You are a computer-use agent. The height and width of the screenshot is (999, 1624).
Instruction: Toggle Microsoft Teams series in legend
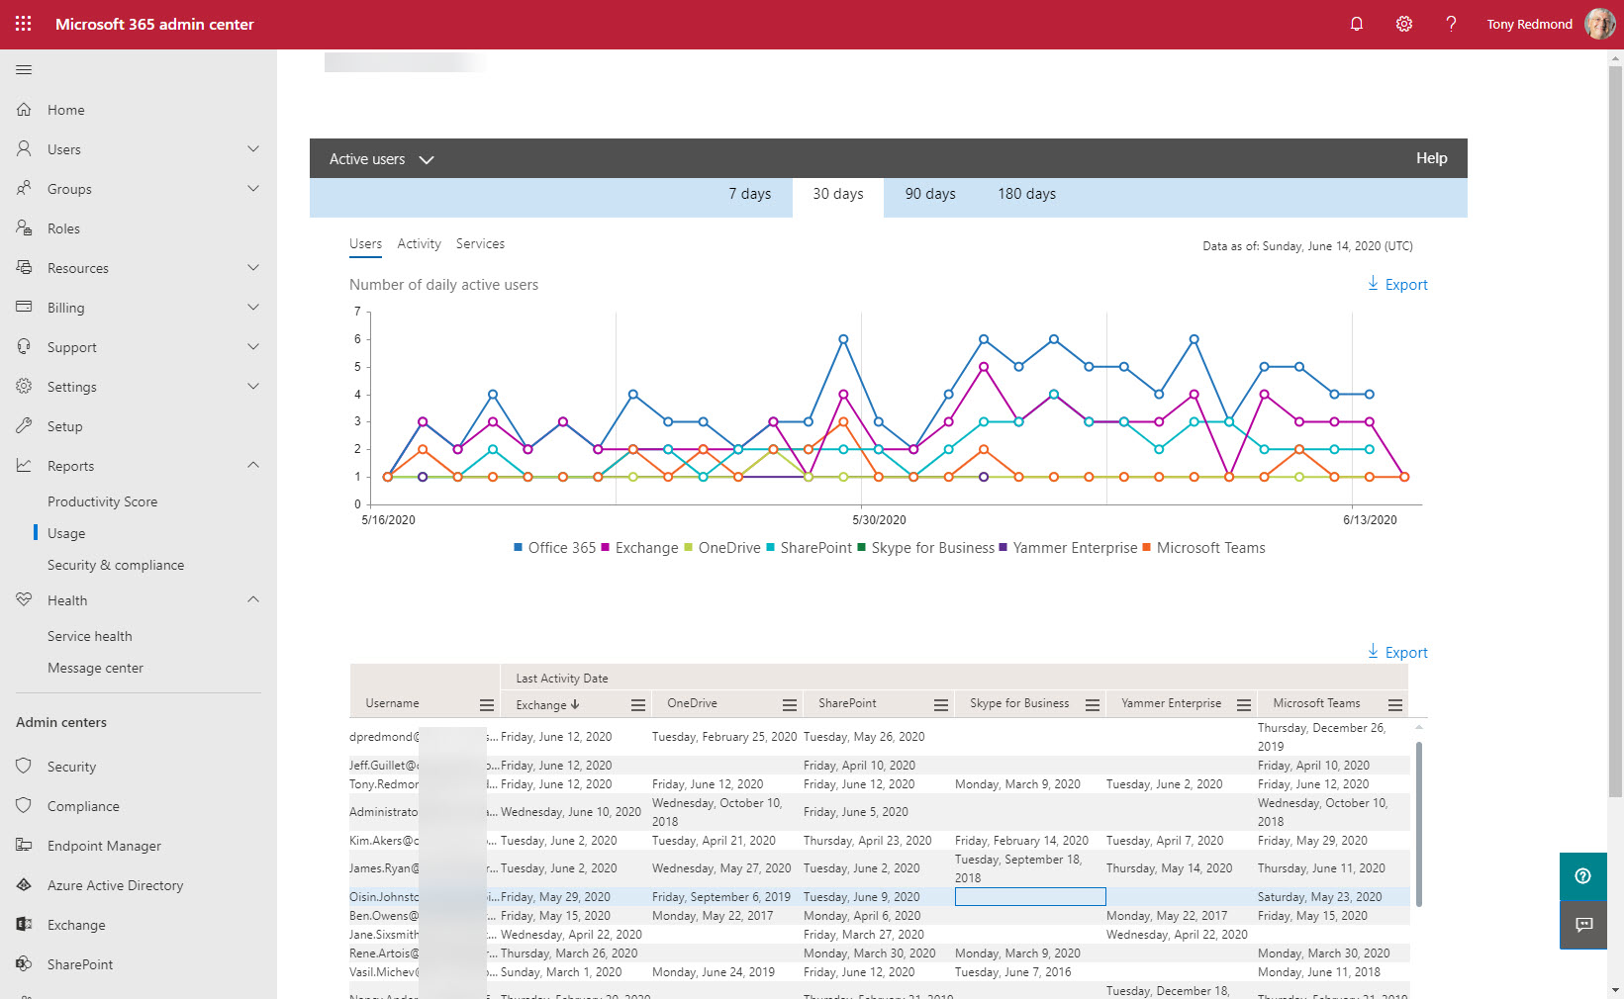(x=1204, y=548)
